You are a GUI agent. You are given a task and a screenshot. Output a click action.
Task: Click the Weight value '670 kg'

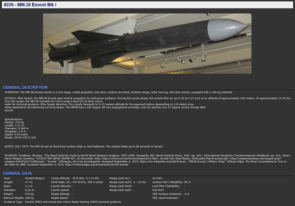click(x=29, y=194)
